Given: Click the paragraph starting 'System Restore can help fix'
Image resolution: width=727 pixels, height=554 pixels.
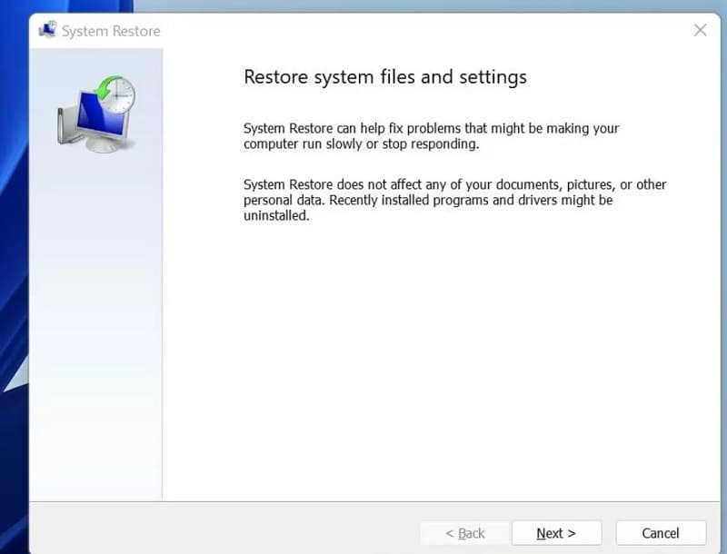Looking at the screenshot, I should [431, 135].
